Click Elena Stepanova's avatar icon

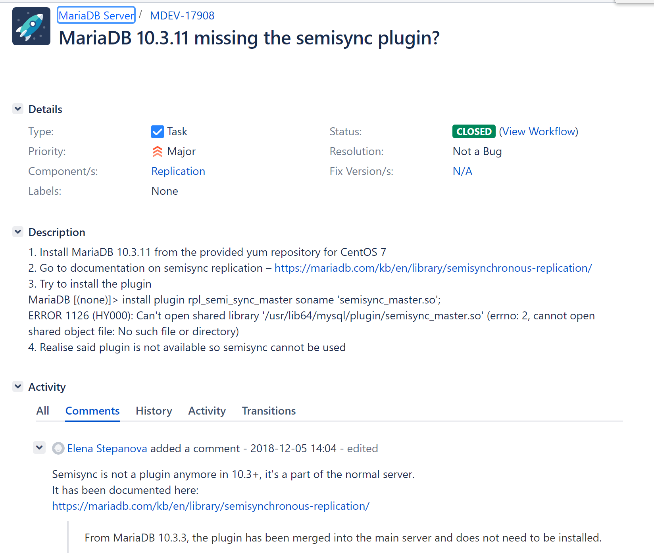58,449
